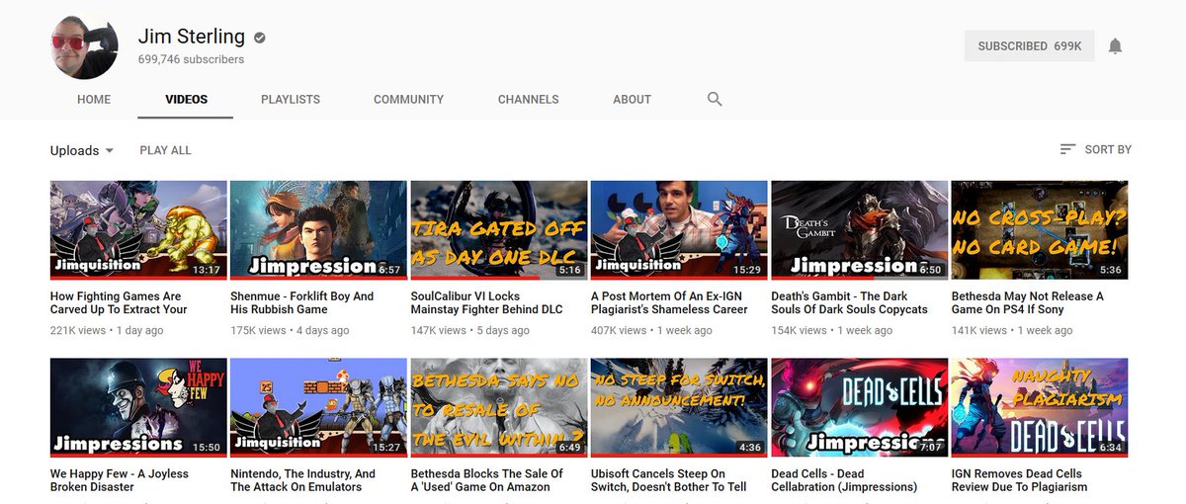Click '147K views • 5 days ago' text

point(469,330)
